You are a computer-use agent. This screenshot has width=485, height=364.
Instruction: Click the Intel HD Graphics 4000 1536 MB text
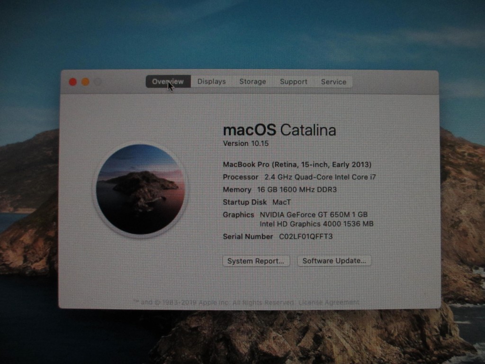pyautogui.click(x=316, y=224)
